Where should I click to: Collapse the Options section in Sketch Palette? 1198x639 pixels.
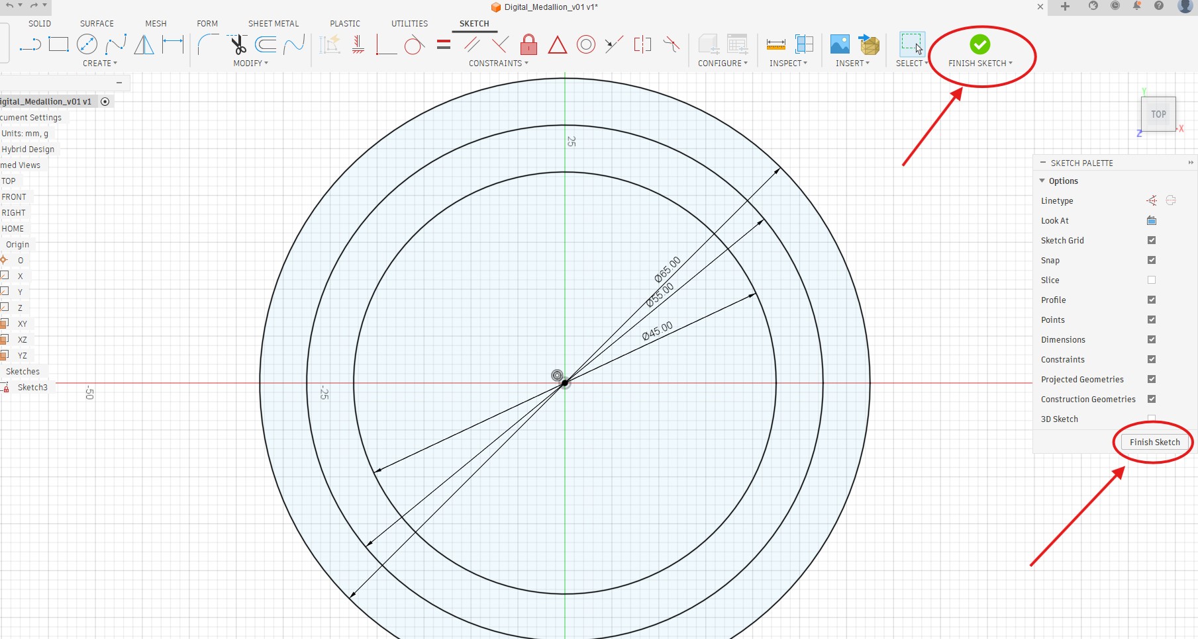[1042, 181]
